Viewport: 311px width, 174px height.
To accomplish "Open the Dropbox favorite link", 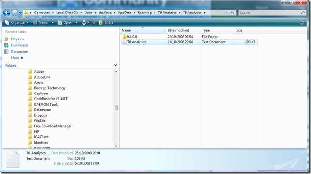I will (x=17, y=39).
